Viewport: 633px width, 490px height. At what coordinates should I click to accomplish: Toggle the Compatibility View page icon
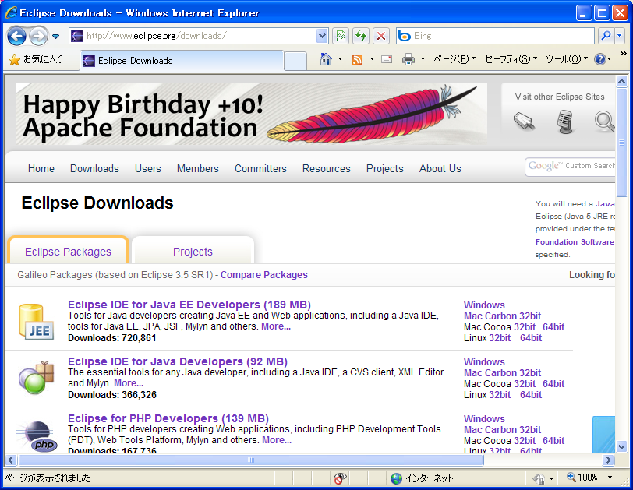[x=341, y=37]
